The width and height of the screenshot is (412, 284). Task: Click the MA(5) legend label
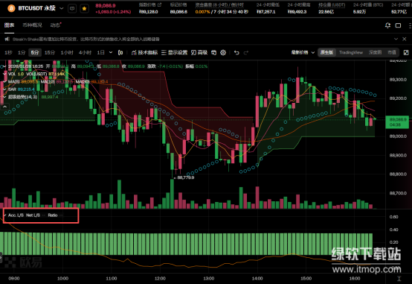tap(14, 82)
